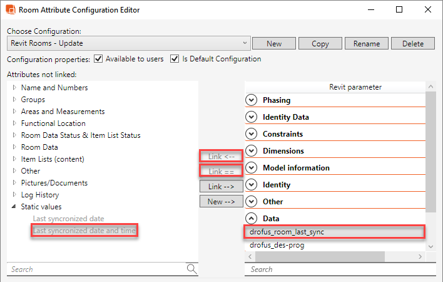
Task: Expand the Identity Data chevron icon
Action: [252, 117]
